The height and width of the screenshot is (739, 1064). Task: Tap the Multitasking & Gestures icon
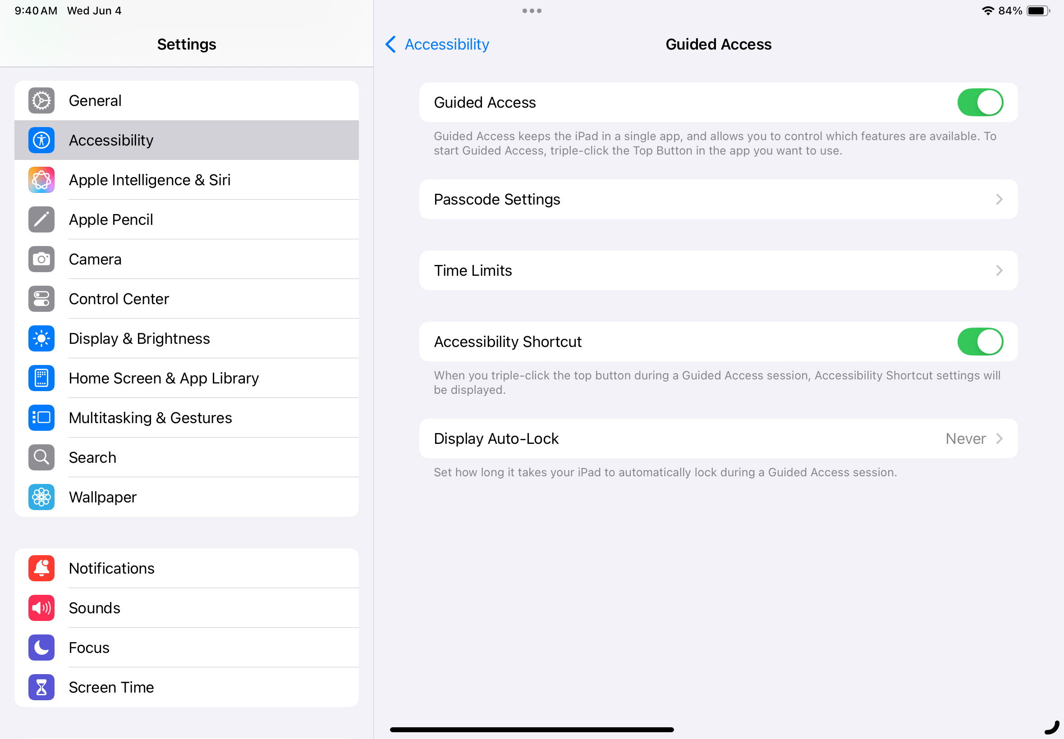click(41, 418)
